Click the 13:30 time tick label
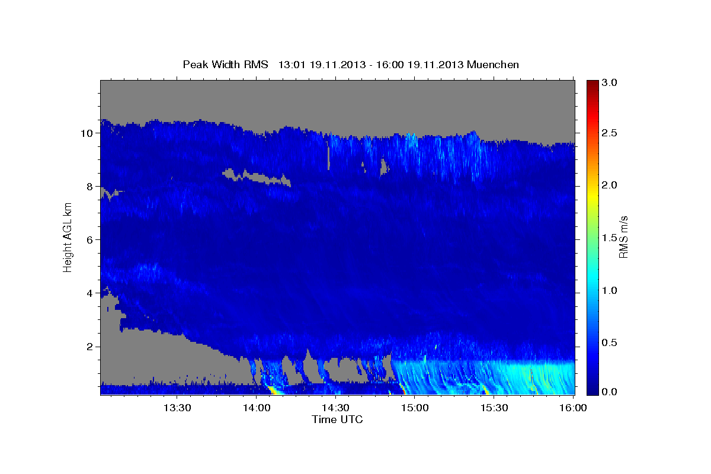 [177, 408]
